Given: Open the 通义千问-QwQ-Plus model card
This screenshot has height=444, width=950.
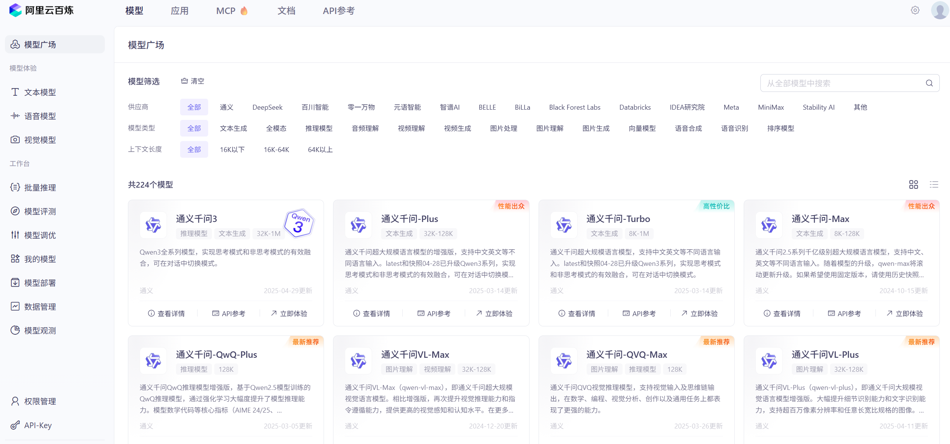Looking at the screenshot, I should tap(226, 390).
